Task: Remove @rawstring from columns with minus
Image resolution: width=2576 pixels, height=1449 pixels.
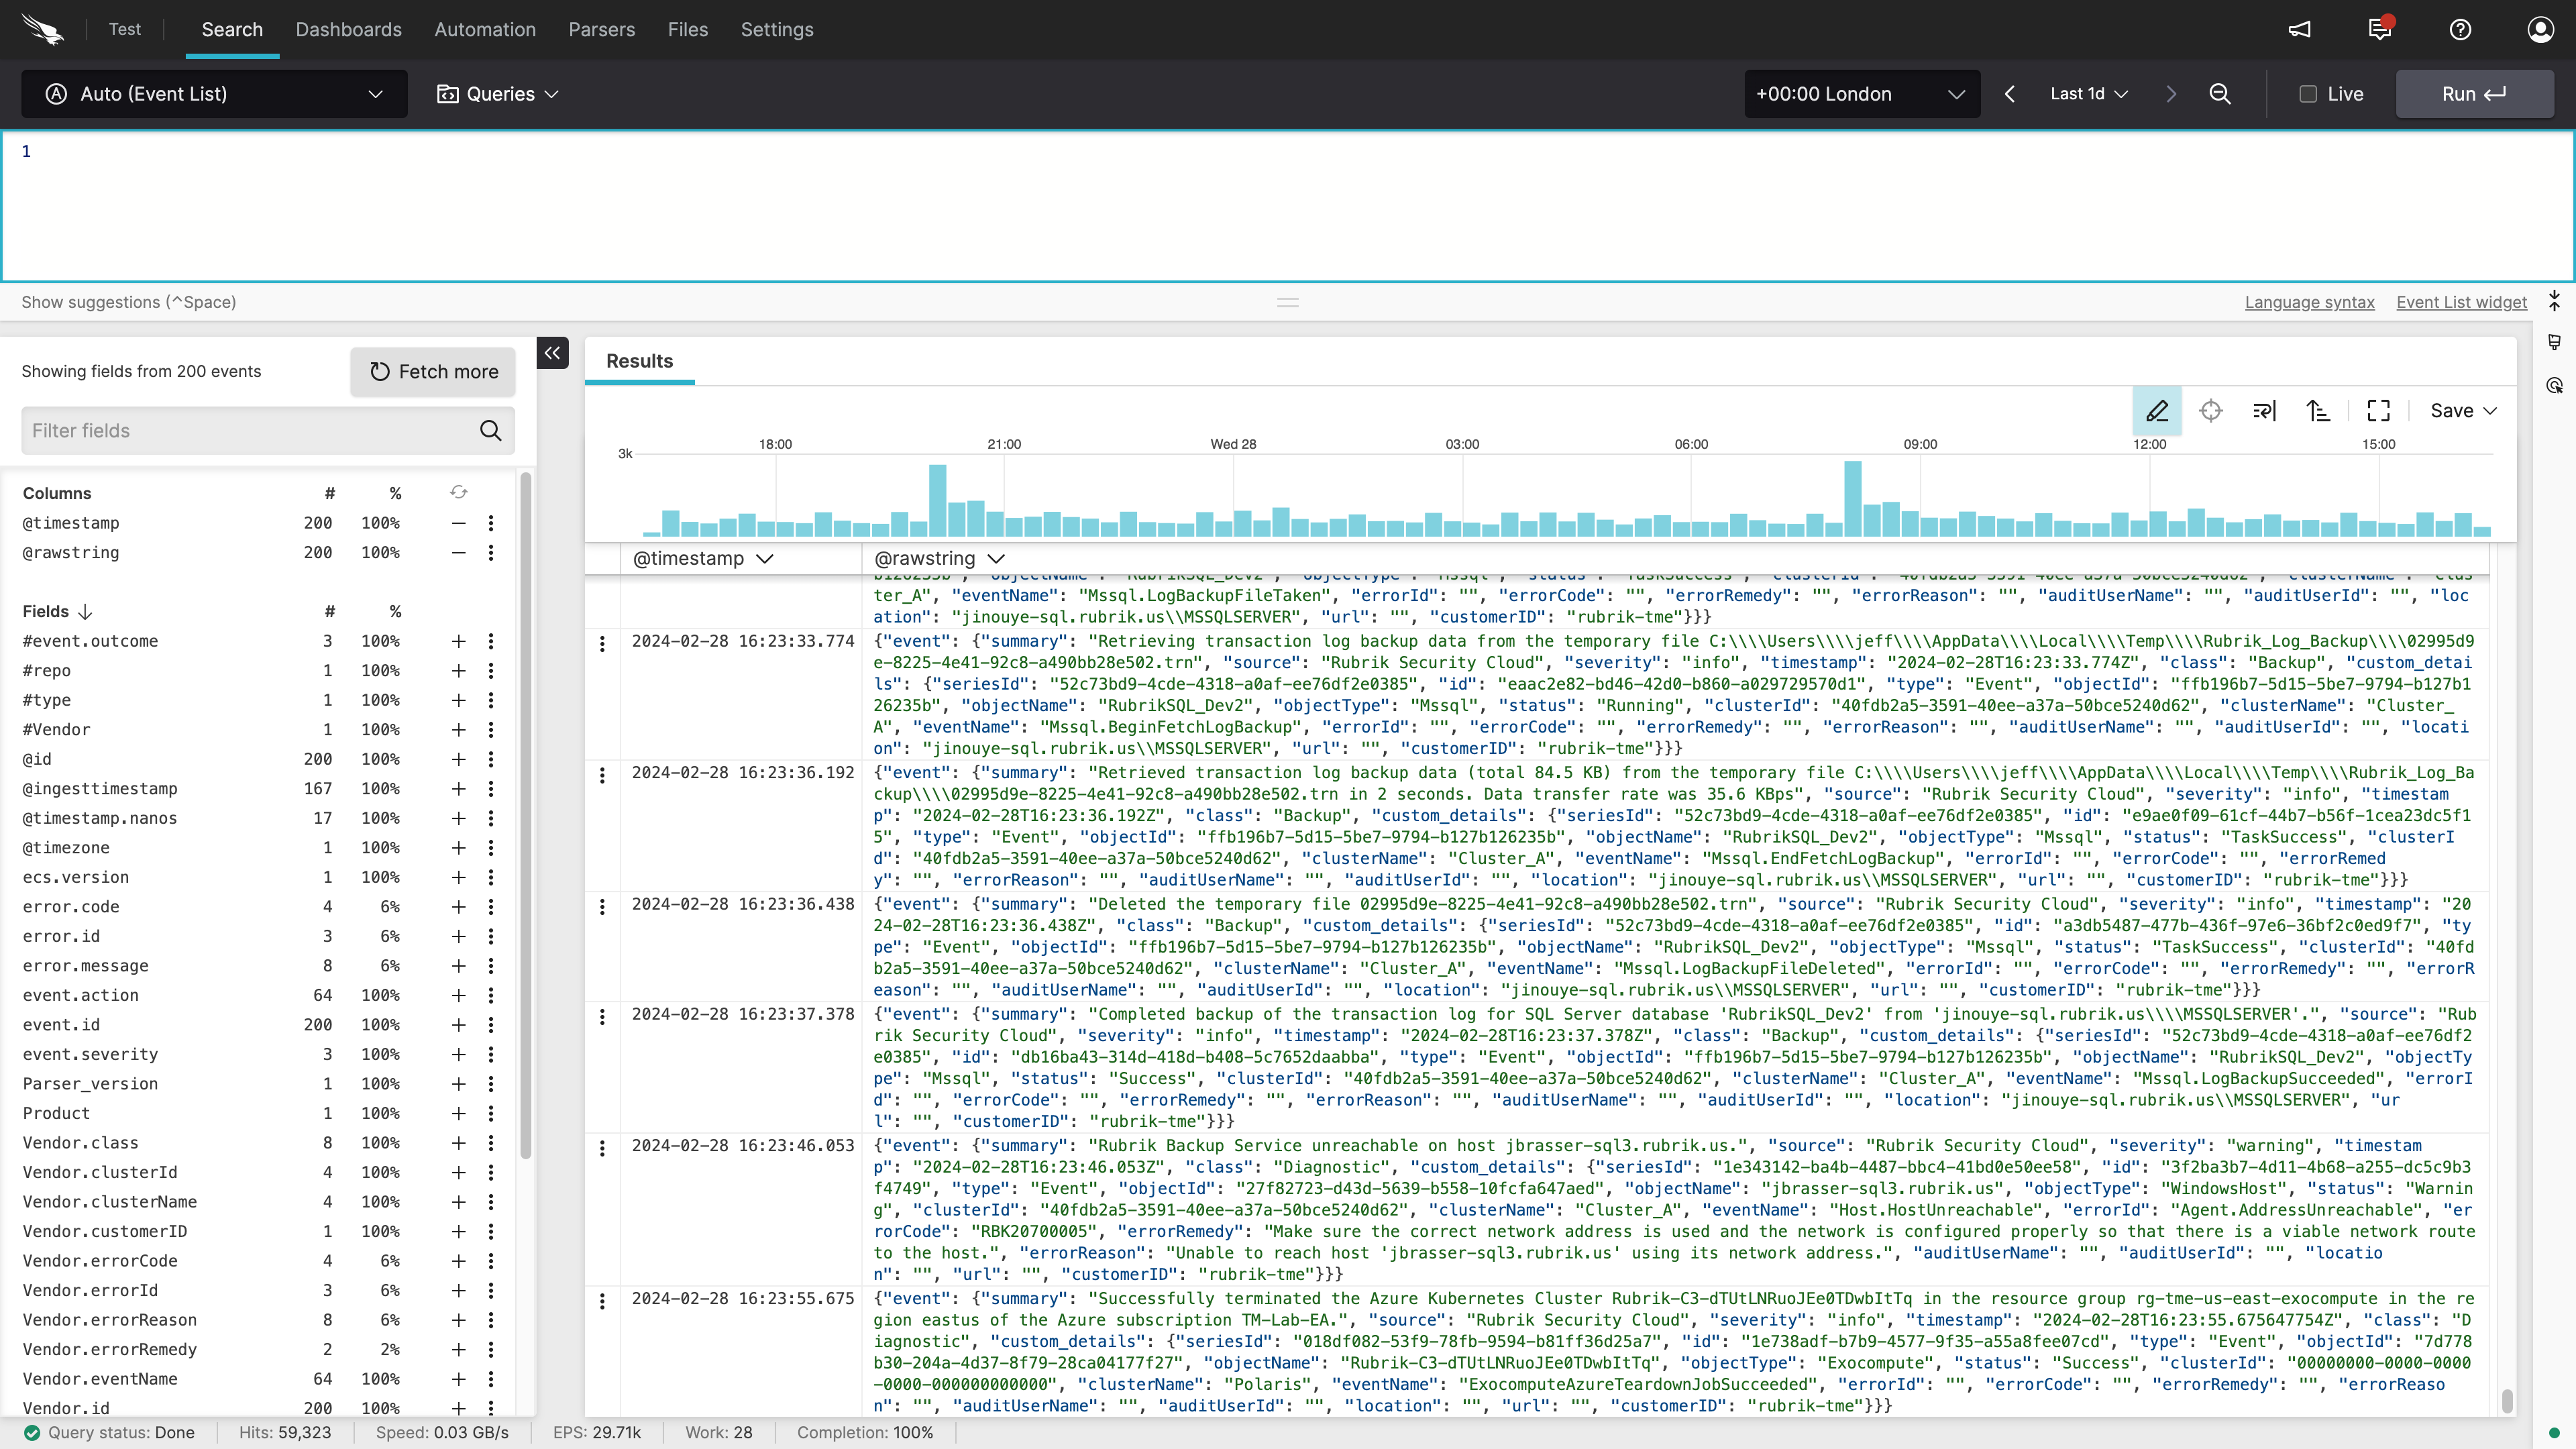Action: [458, 553]
